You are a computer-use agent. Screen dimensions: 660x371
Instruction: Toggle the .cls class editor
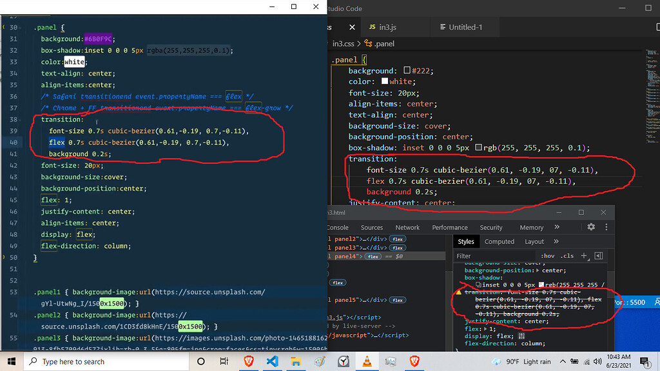(x=567, y=256)
